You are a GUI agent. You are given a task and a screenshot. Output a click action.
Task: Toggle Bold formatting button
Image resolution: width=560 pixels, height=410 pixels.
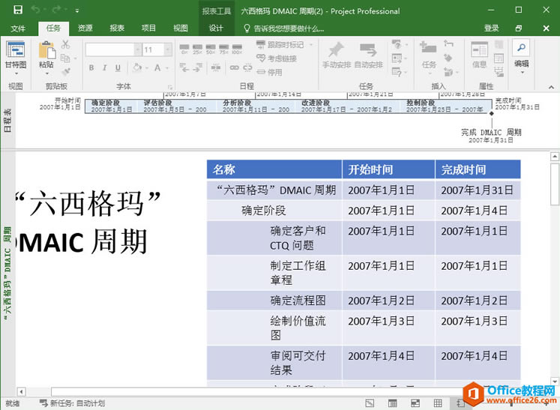(92, 68)
